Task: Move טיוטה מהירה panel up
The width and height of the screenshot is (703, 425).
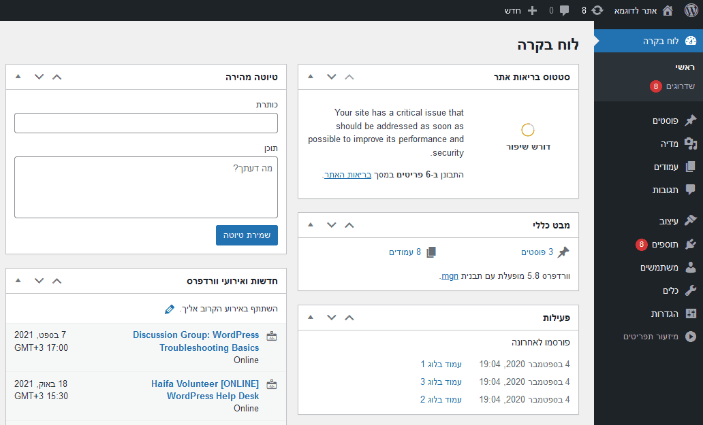Action: [57, 76]
